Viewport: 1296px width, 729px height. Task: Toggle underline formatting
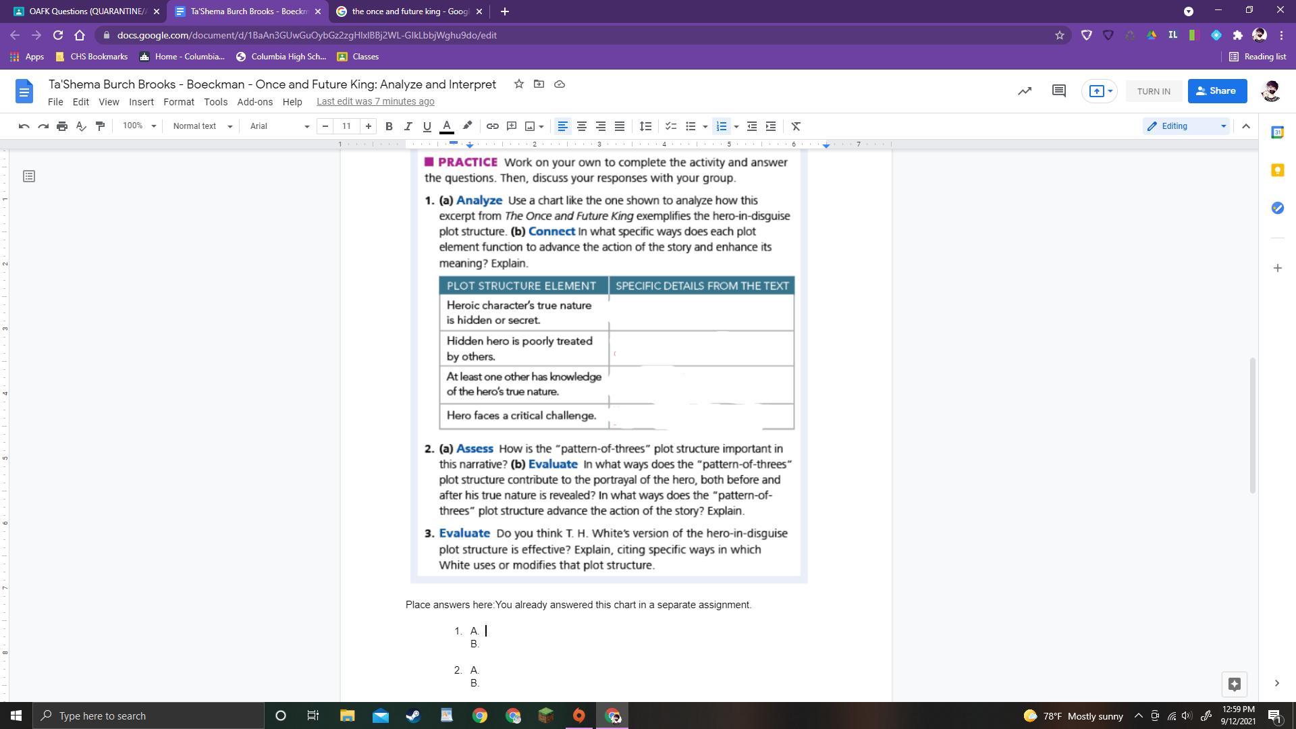pos(427,126)
